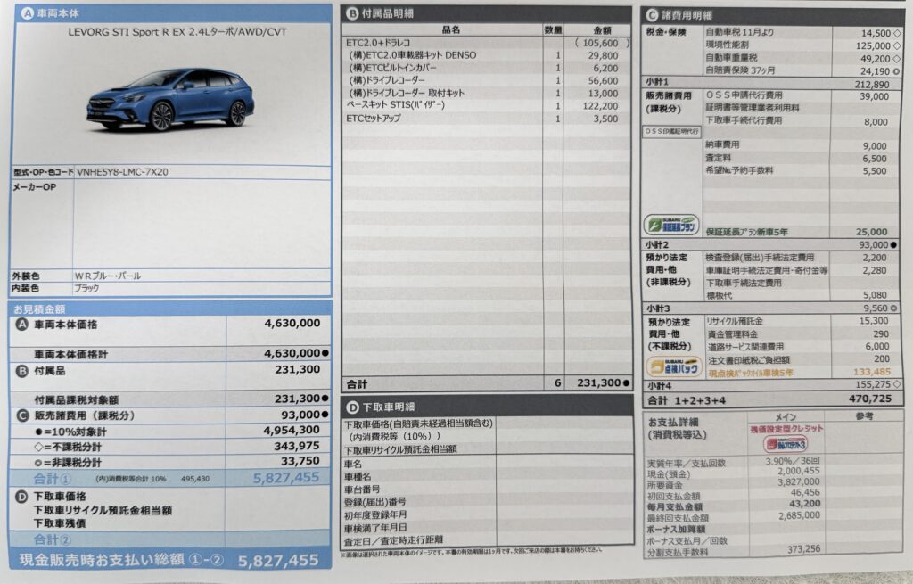Click the circled C in the 諸費用明細 header
This screenshot has width=913, height=584.
click(x=652, y=15)
